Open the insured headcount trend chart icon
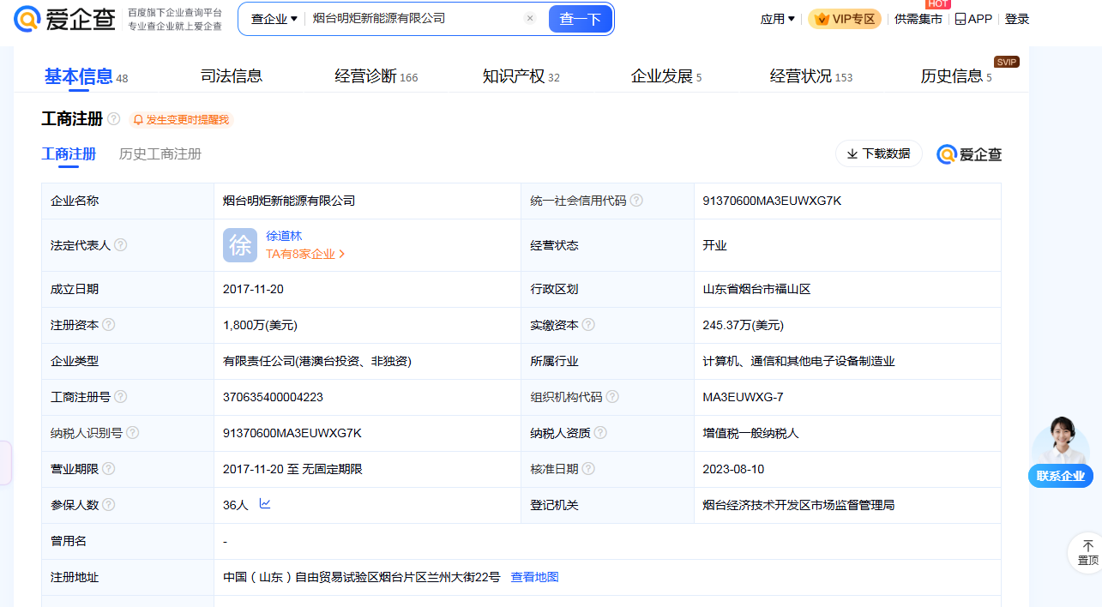Screen dimensions: 1102x607 click(x=265, y=504)
